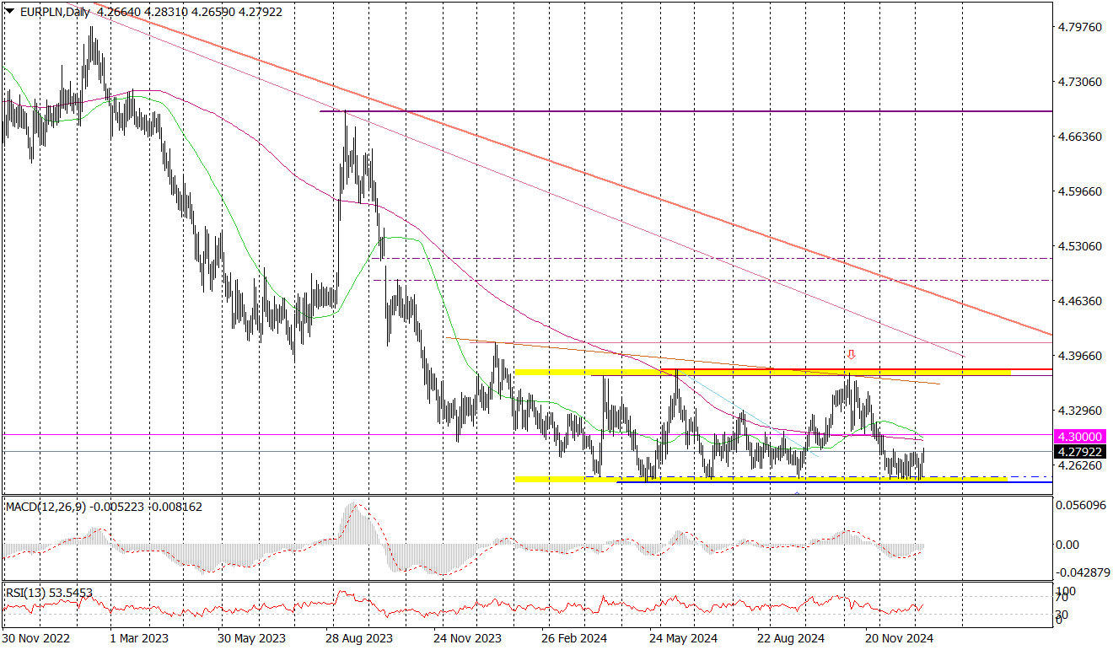The width and height of the screenshot is (1113, 650).
Task: Click the 24 May 2024 date label
Action: [x=684, y=639]
